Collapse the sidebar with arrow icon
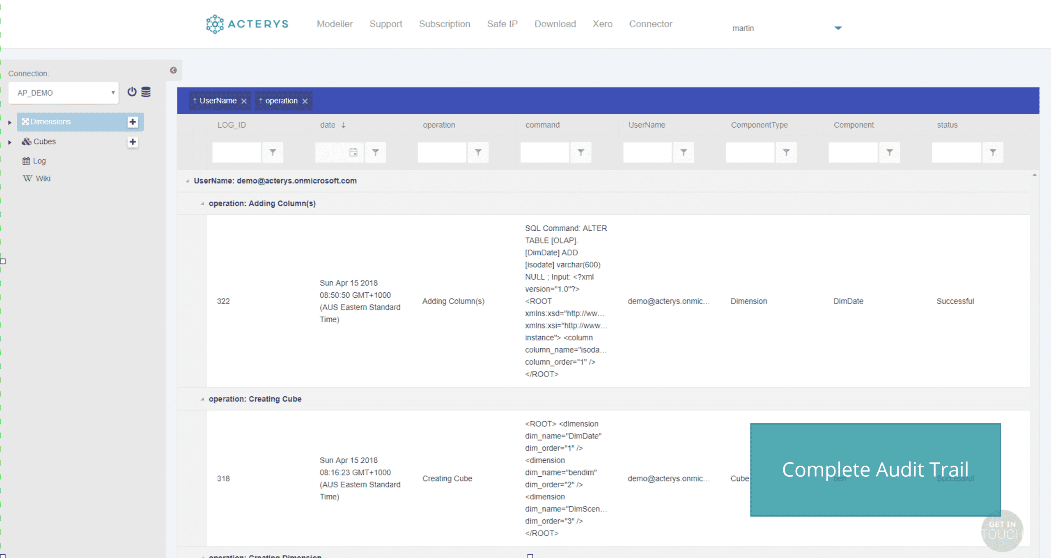 [173, 70]
